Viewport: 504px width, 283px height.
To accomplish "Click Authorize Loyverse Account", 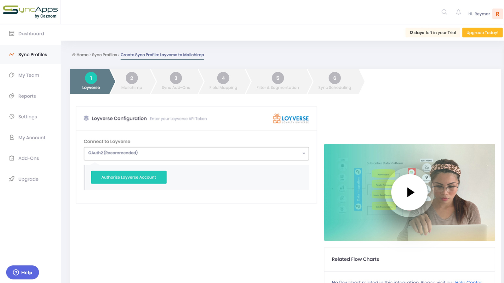I will click(129, 177).
